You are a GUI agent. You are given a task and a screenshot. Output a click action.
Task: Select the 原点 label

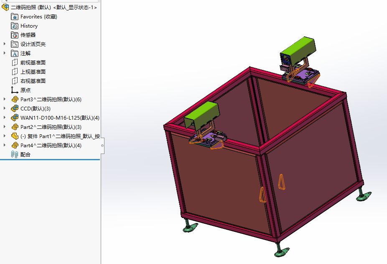click(x=25, y=90)
